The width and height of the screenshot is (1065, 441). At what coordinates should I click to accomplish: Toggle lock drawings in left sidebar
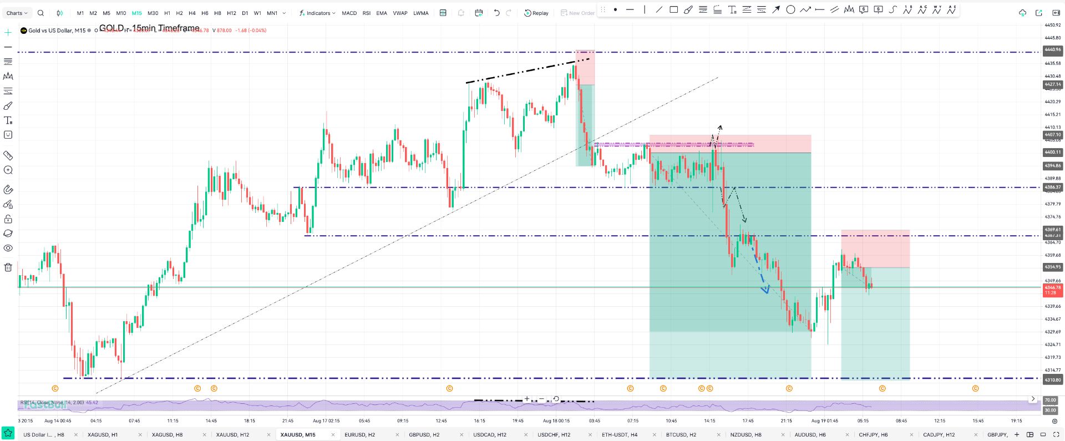(x=8, y=219)
